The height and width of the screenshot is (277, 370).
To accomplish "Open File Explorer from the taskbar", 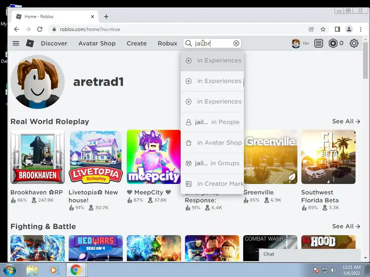I will click(32, 270).
